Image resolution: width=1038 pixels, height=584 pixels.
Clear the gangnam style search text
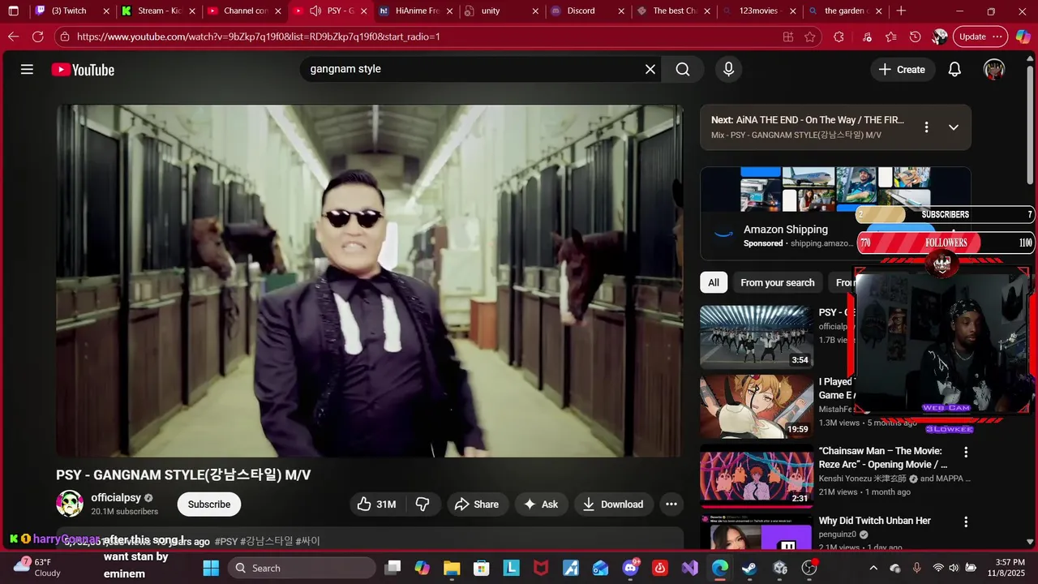click(650, 70)
